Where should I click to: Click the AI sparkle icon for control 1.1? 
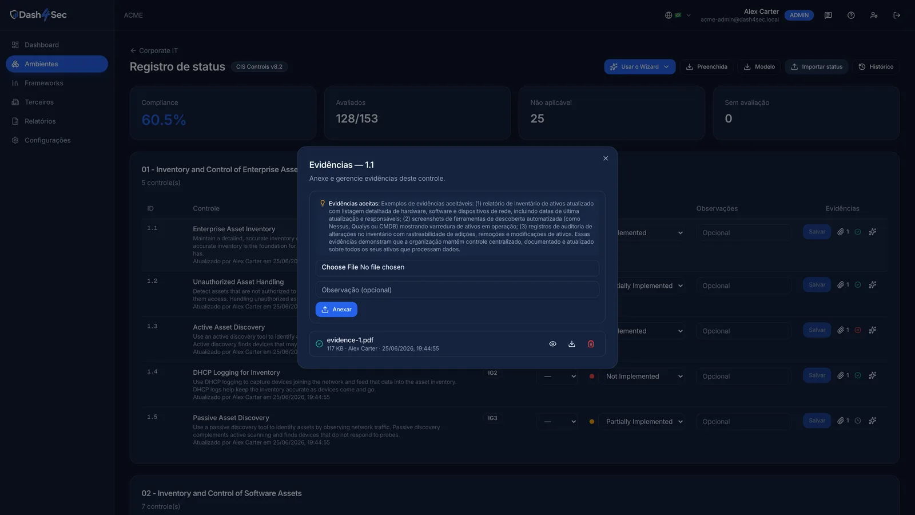tap(873, 232)
